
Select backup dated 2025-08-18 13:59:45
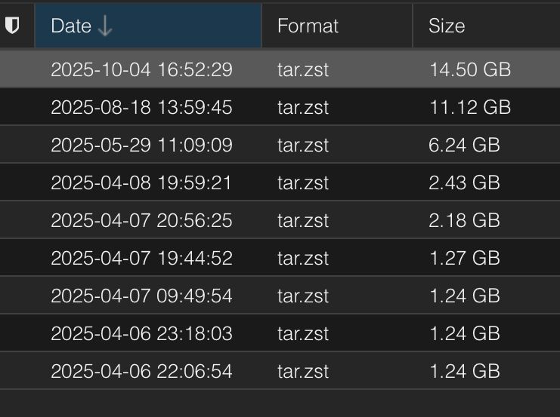pyautogui.click(x=141, y=107)
